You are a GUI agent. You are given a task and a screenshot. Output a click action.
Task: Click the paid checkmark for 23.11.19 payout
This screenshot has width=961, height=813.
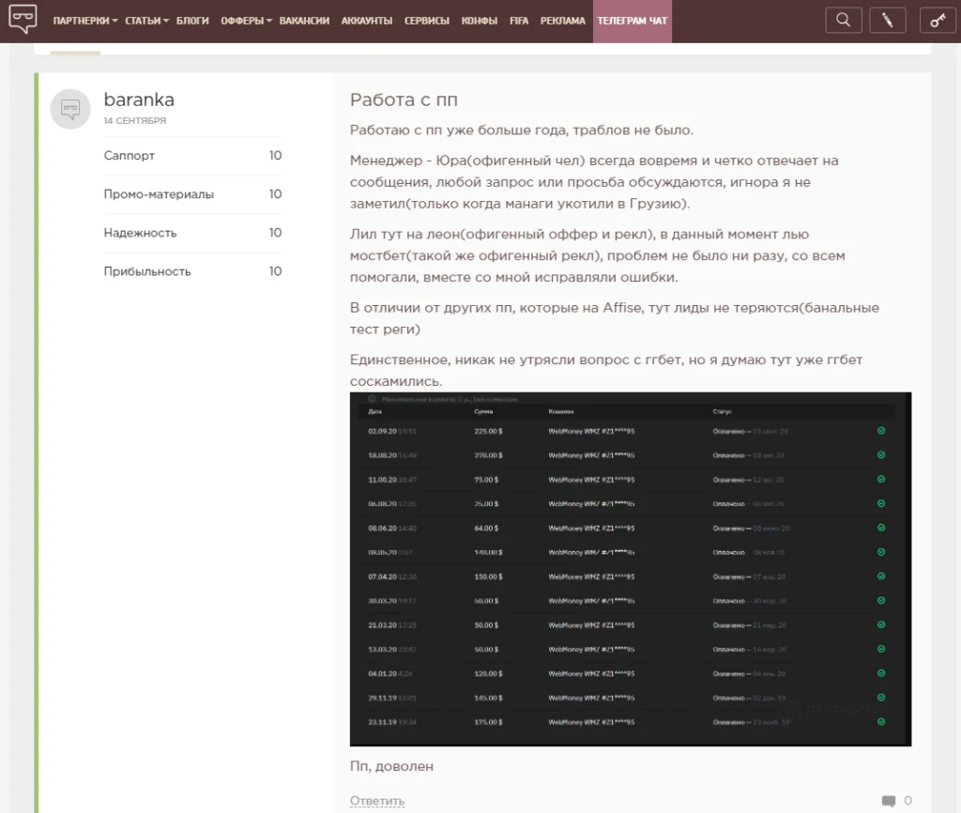click(x=881, y=722)
